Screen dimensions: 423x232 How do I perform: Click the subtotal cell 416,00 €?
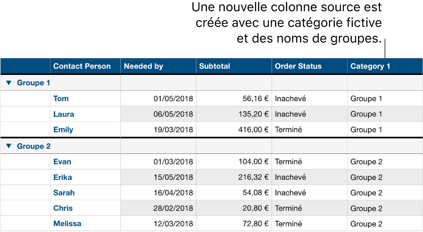click(250, 130)
